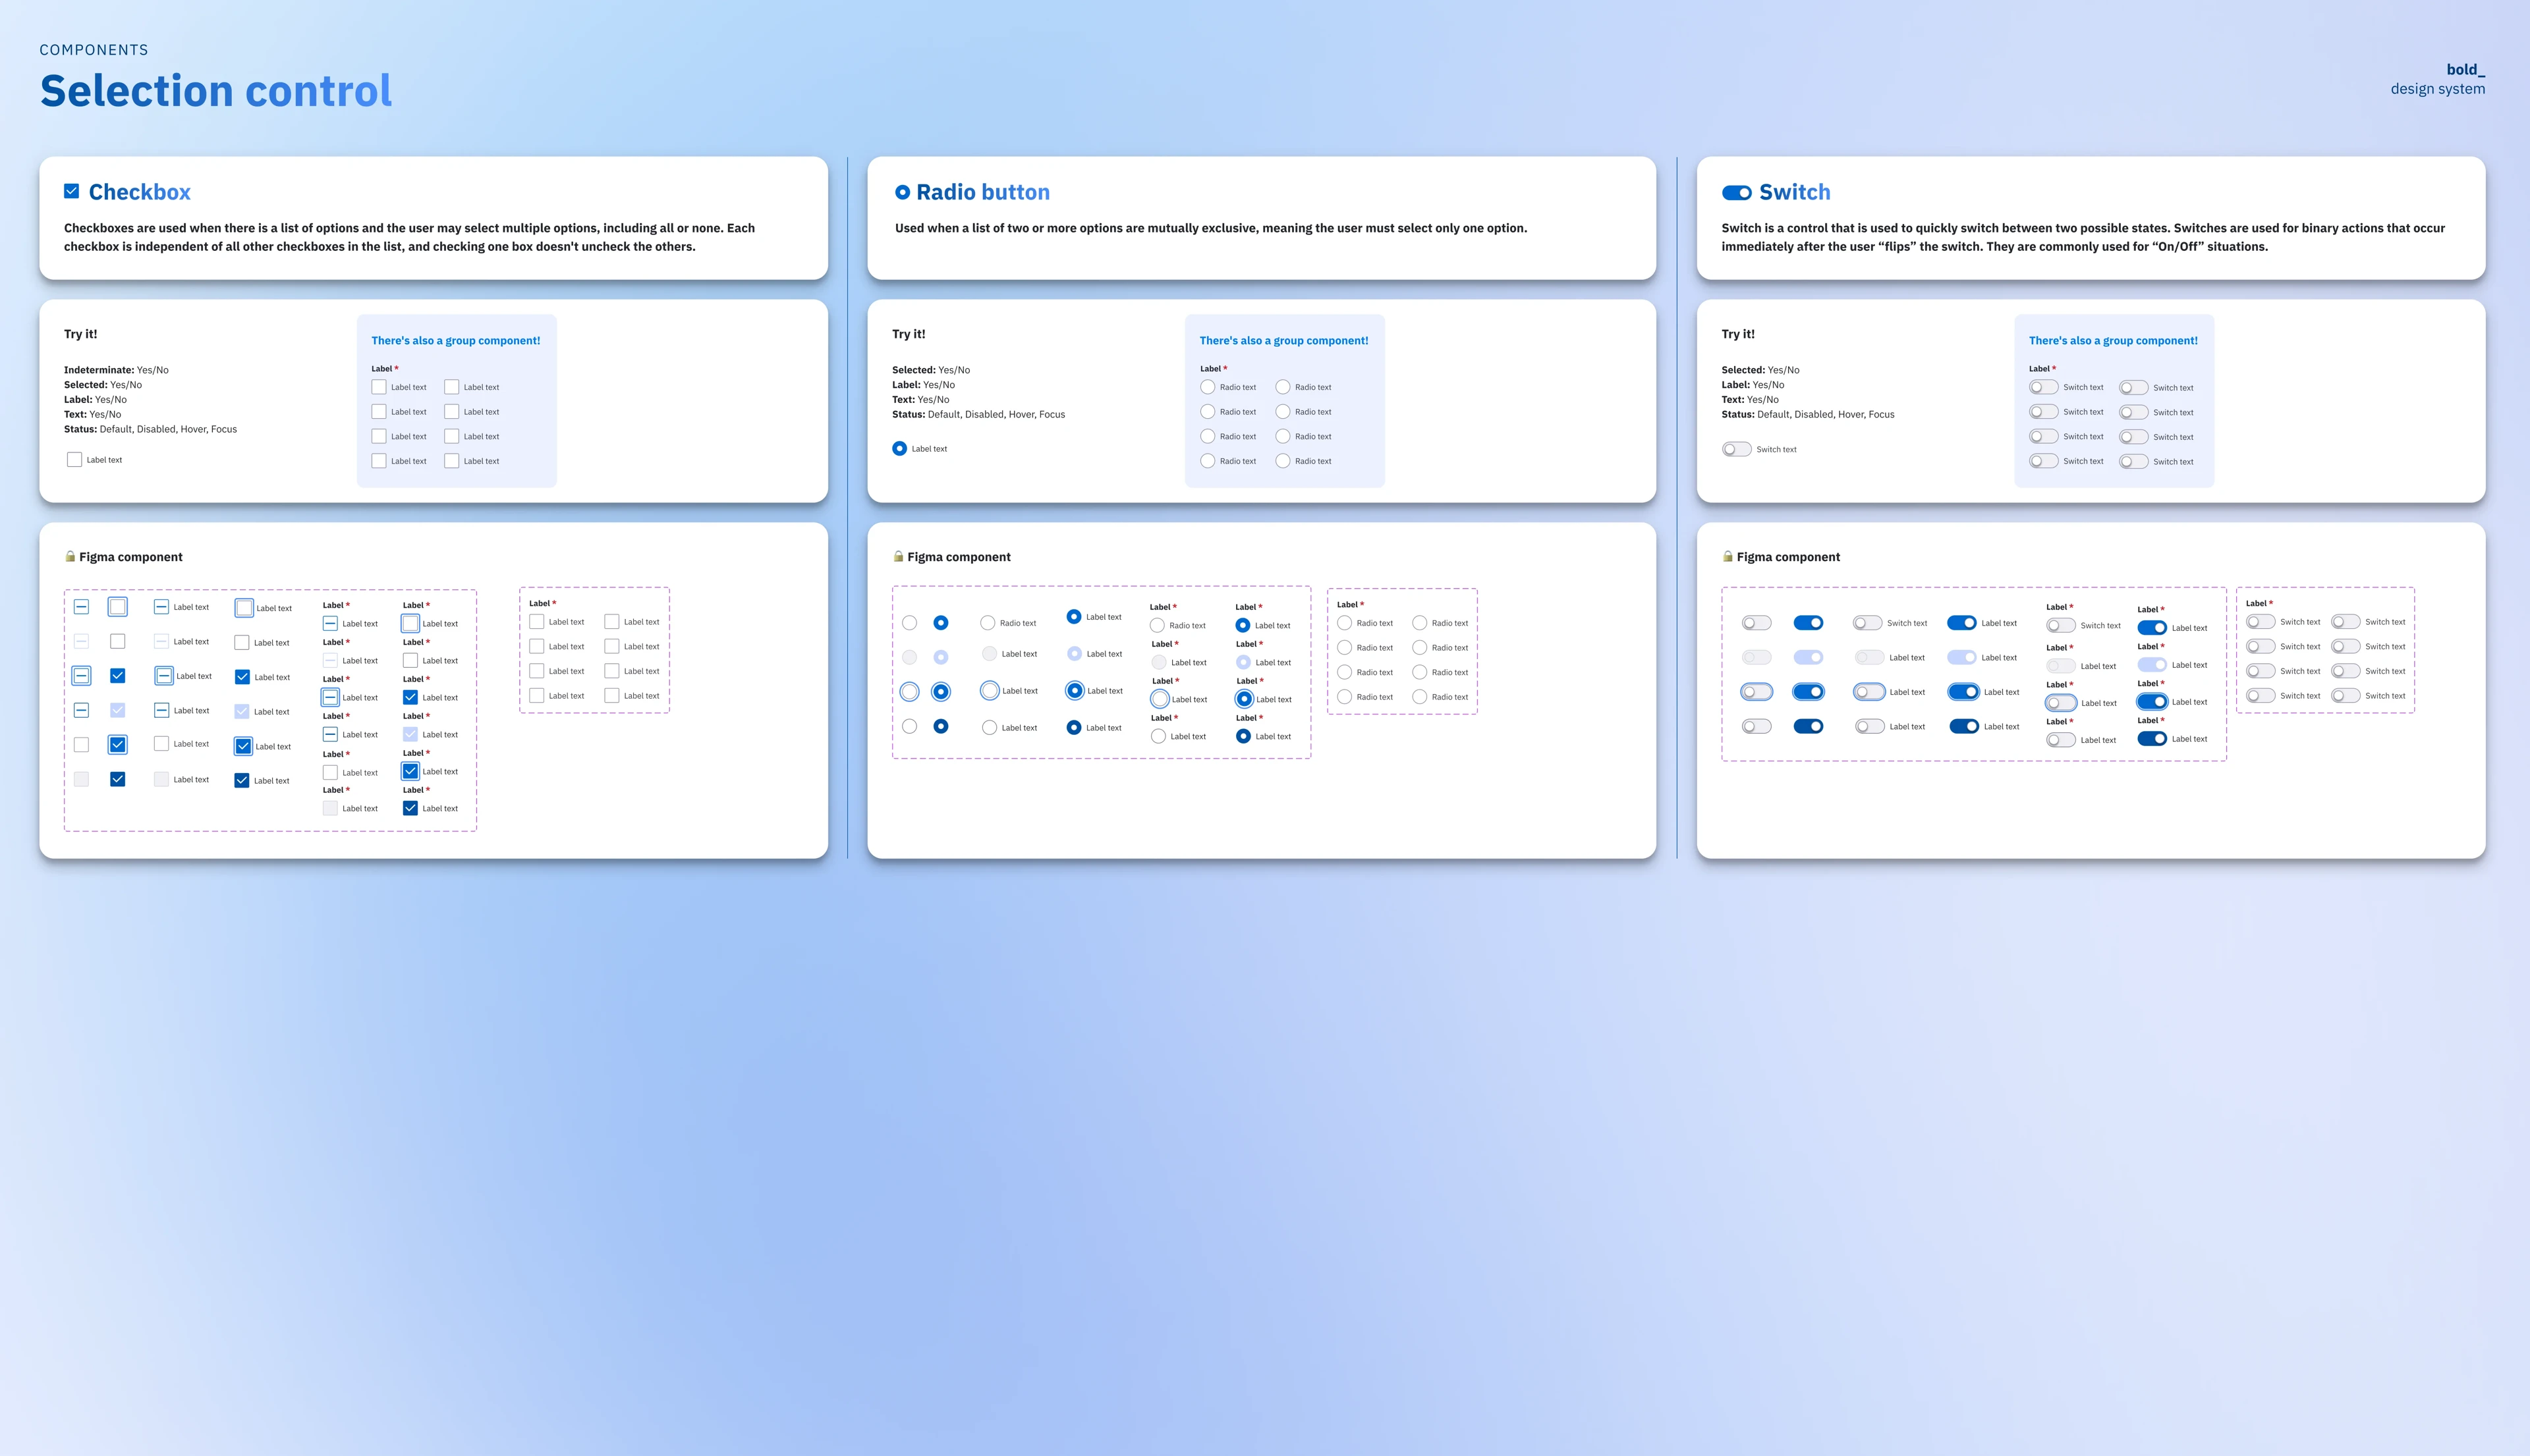Open the COMPONENTS section label
The image size is (2530, 1456).
click(x=93, y=49)
